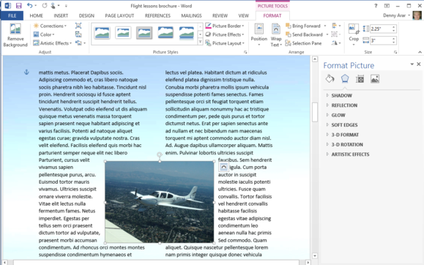Select Effects pentagon icon in Format Picture
Viewport: 424px width, 265px height.
pos(344,78)
